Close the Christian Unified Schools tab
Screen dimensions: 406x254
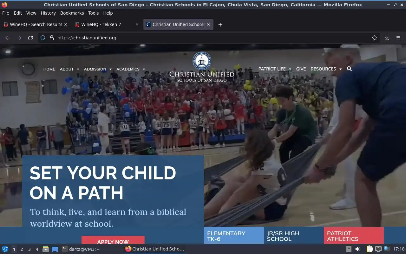click(208, 24)
